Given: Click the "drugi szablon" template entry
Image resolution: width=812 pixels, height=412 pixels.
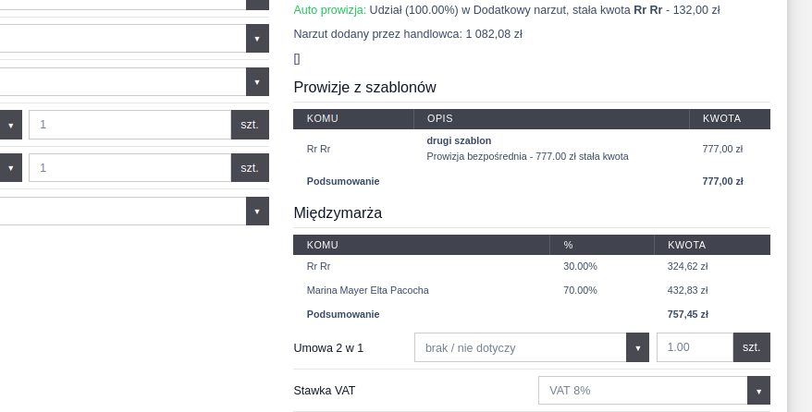Looking at the screenshot, I should point(459,140).
